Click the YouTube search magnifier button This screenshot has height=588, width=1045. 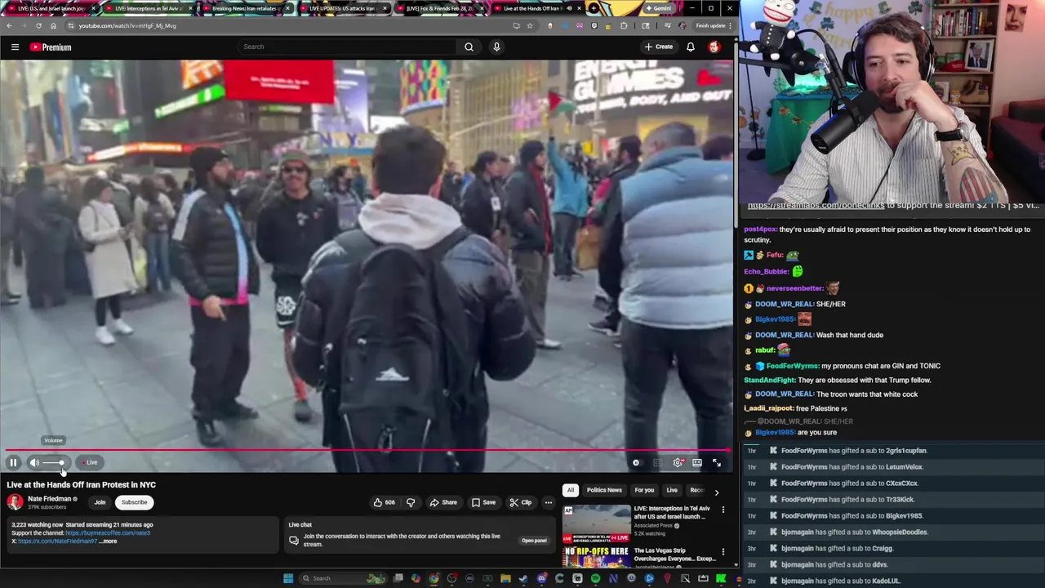[469, 47]
